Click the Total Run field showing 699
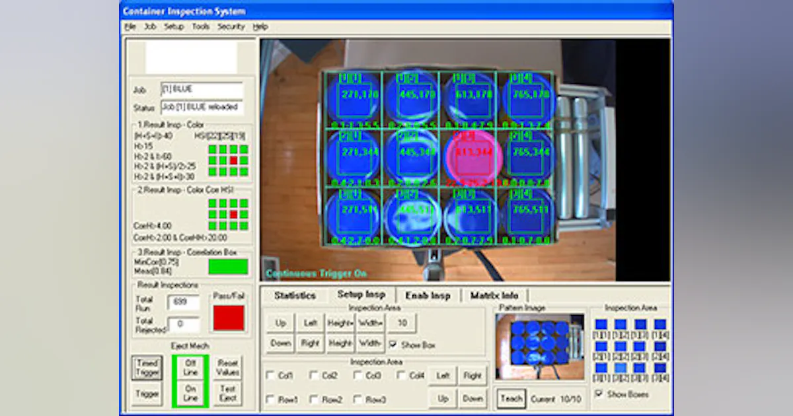 pos(184,302)
